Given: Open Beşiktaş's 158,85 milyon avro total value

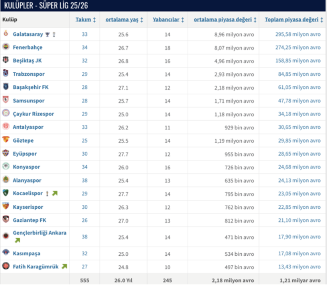Looking at the screenshot, I should tap(298, 61).
